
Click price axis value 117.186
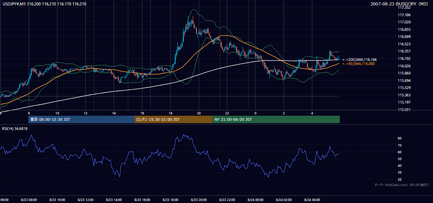pos(404,15)
